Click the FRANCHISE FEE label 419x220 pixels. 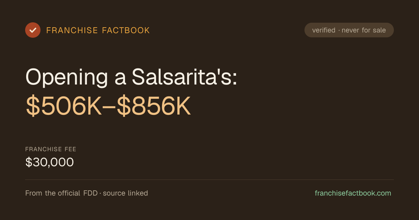pyautogui.click(x=51, y=149)
